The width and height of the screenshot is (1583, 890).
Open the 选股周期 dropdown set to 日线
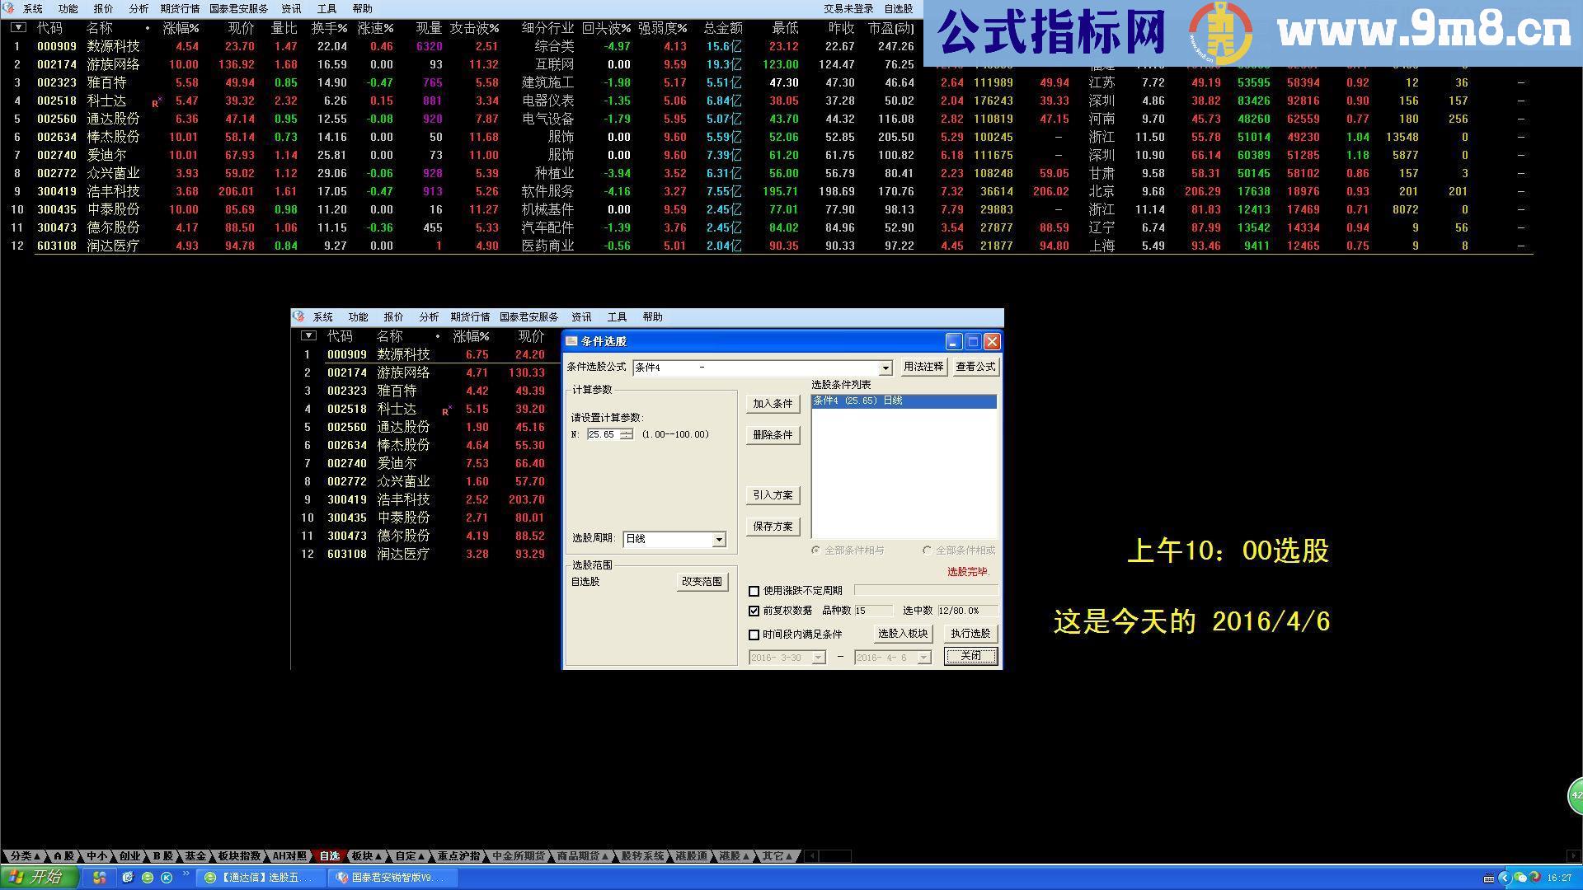pos(718,539)
